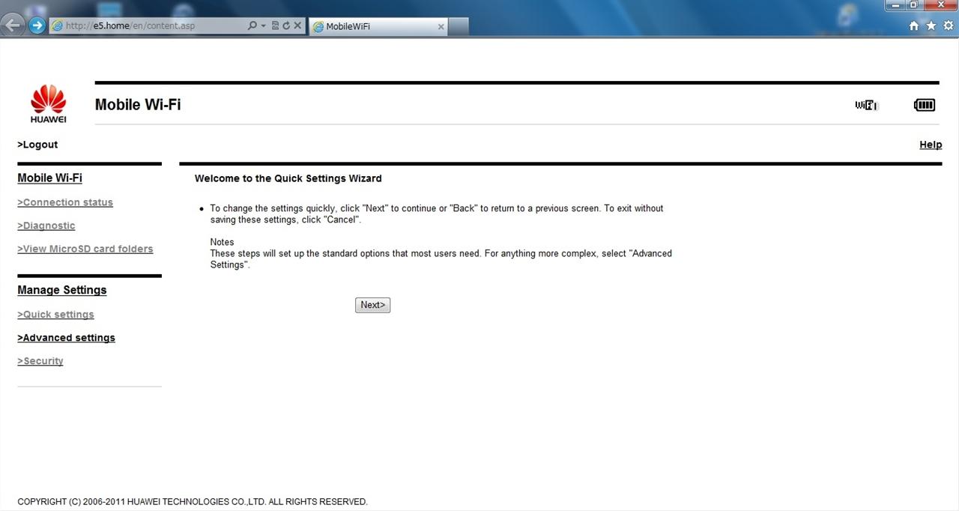Click the URL address field
Screen dimensions: 959x511
point(154,25)
